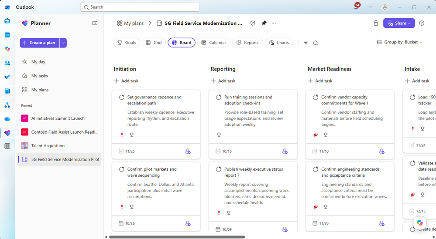The height and width of the screenshot is (239, 436).
Task: Assign Run training sessions task to someone
Action: (x=285, y=151)
